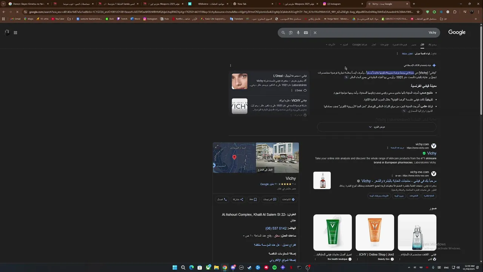483x272 pixels.
Task: Open the Netflix bookmark
Action: click(x=185, y=19)
